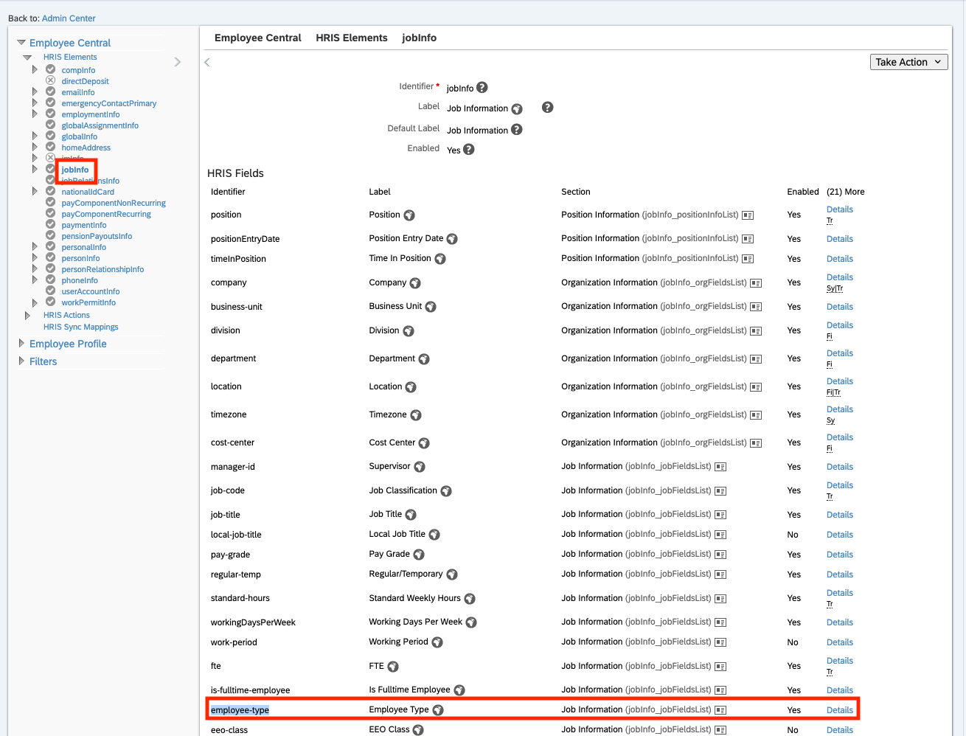Open translation globe for Employee Type label
The image size is (966, 736).
pyautogui.click(x=438, y=710)
